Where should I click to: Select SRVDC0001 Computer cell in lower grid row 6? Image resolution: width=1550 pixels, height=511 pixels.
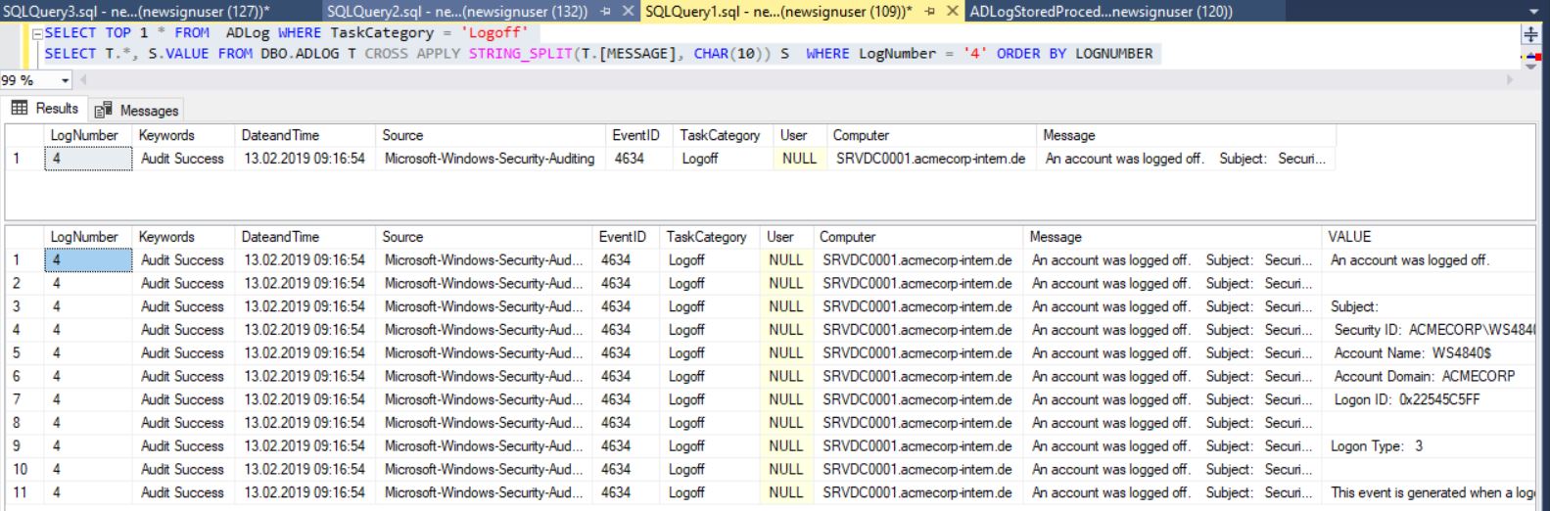point(917,376)
